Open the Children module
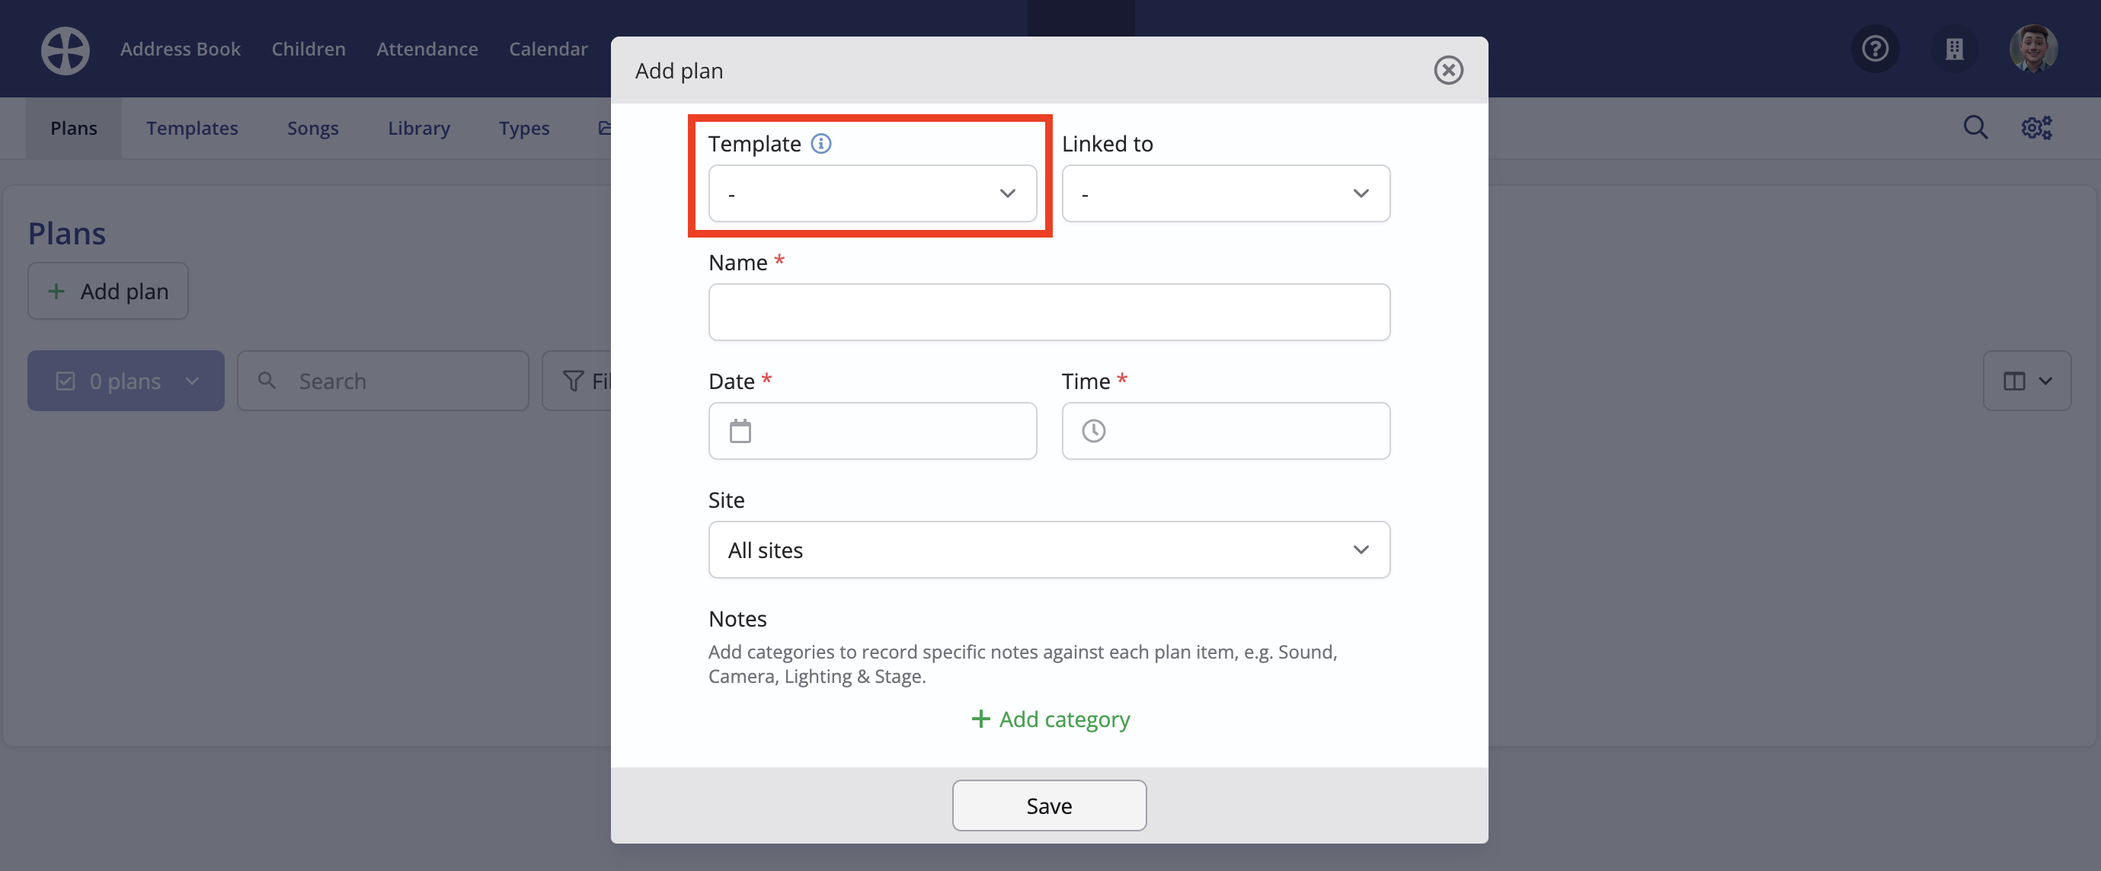This screenshot has width=2101, height=871. (309, 49)
